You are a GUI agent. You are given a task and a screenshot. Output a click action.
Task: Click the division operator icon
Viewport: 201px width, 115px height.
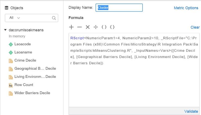point(96,27)
